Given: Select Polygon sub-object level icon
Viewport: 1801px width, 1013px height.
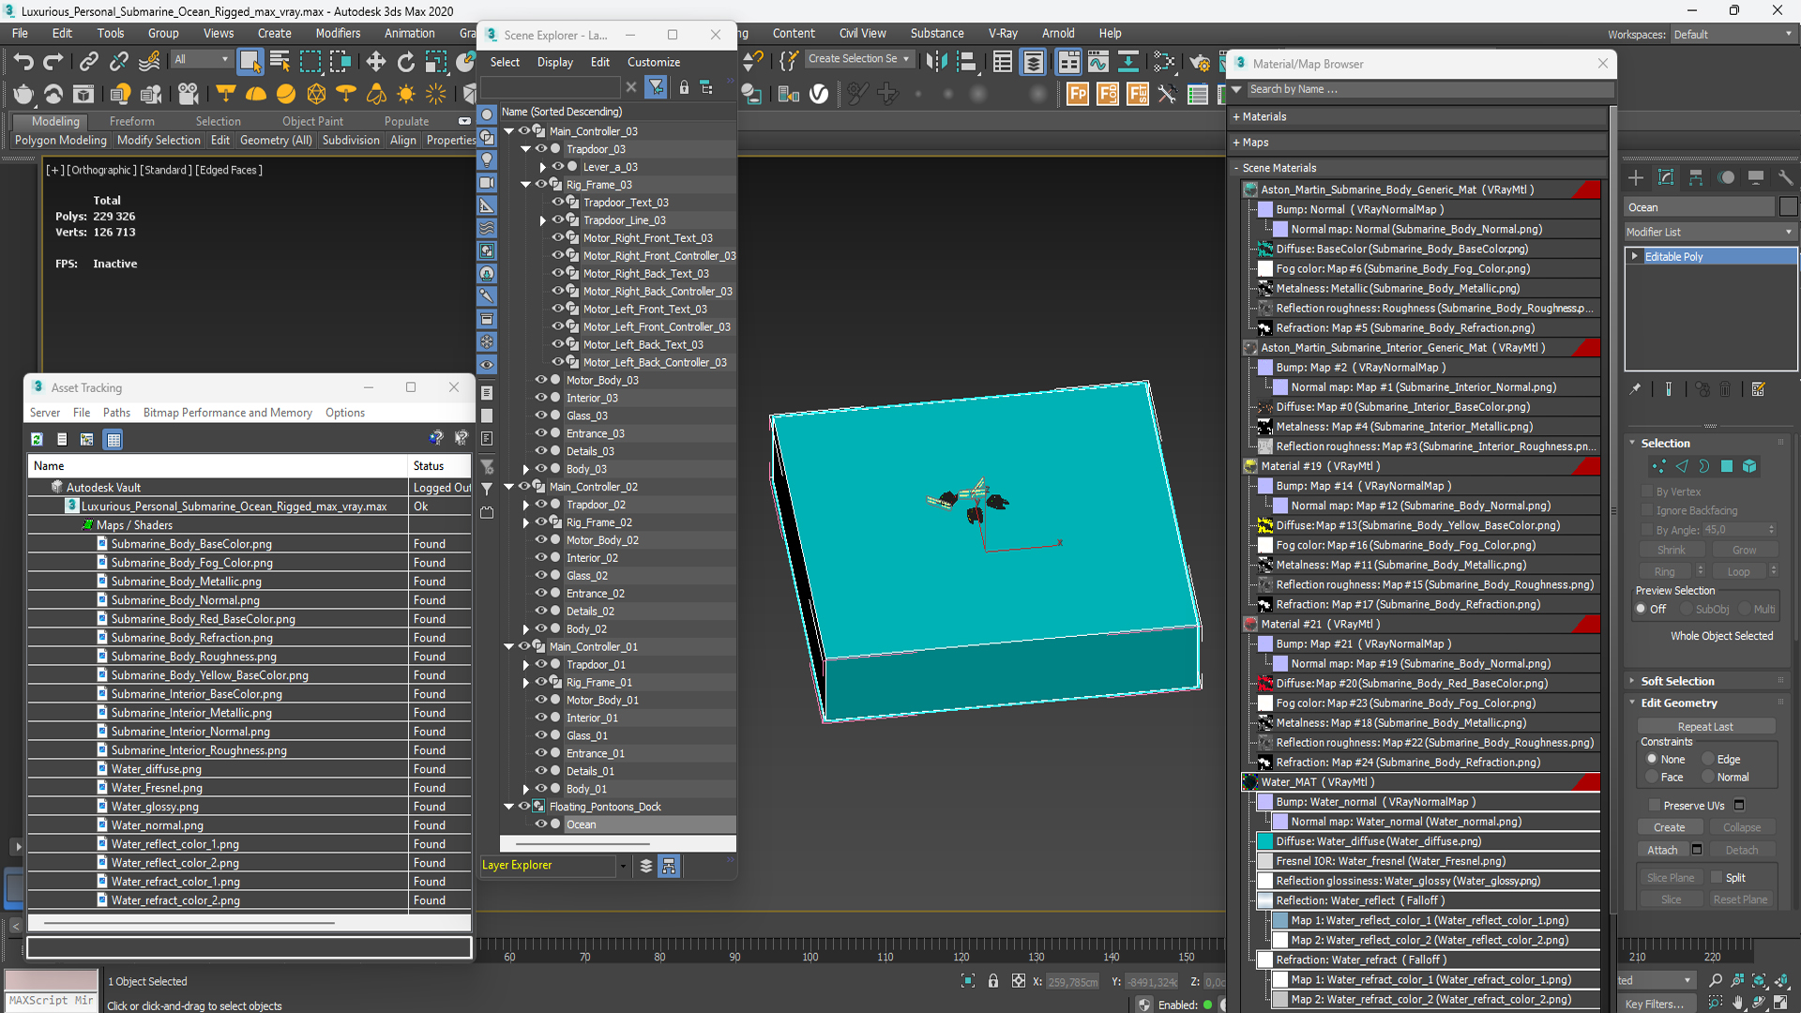Looking at the screenshot, I should [x=1727, y=466].
